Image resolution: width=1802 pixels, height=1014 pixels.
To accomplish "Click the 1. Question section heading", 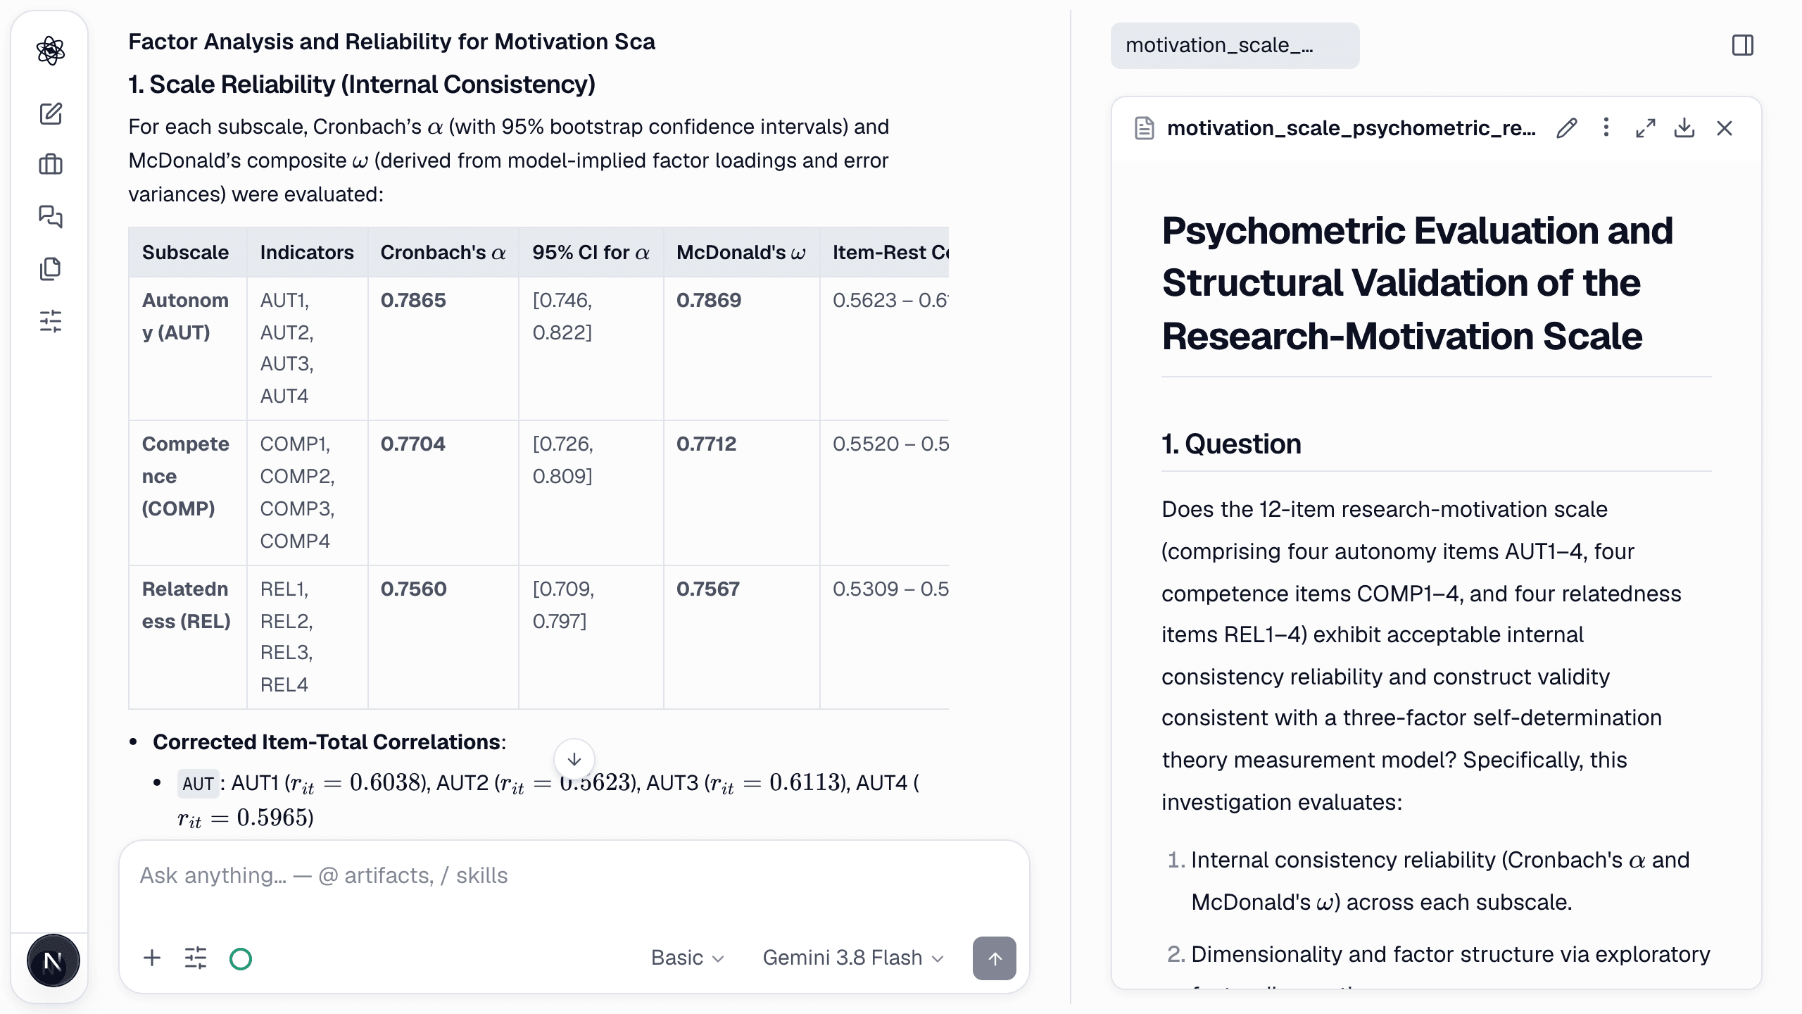I will click(1231, 444).
